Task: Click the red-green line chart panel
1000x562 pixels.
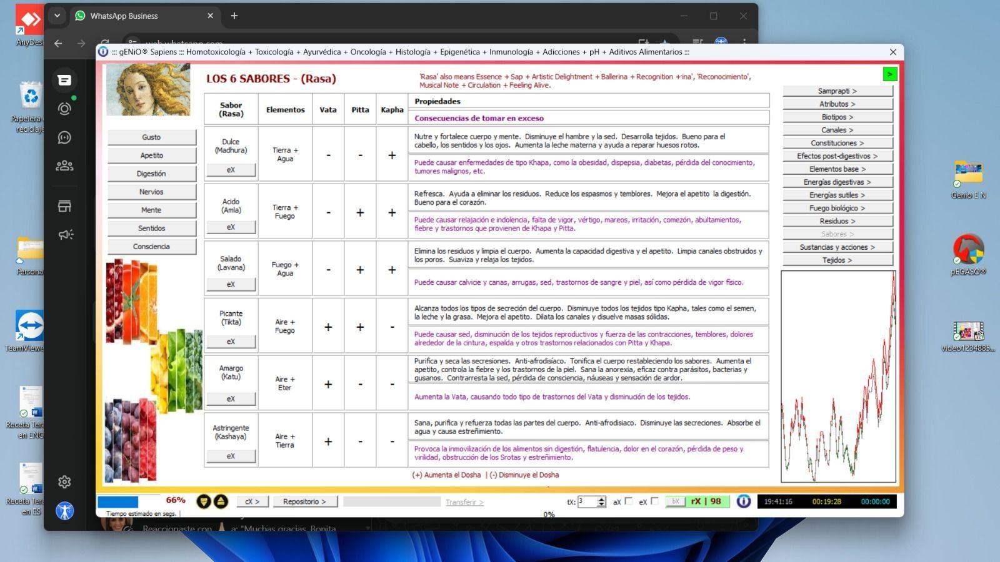Action: tap(838, 376)
